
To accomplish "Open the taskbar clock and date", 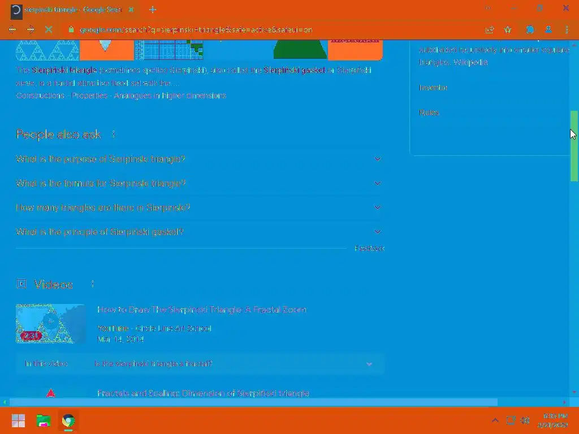I will (x=552, y=420).
